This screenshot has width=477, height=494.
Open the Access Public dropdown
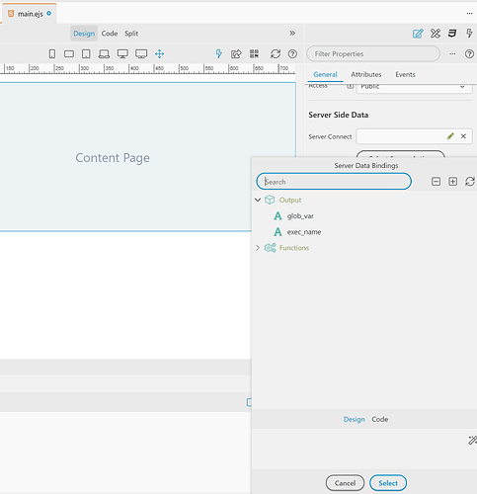[414, 87]
